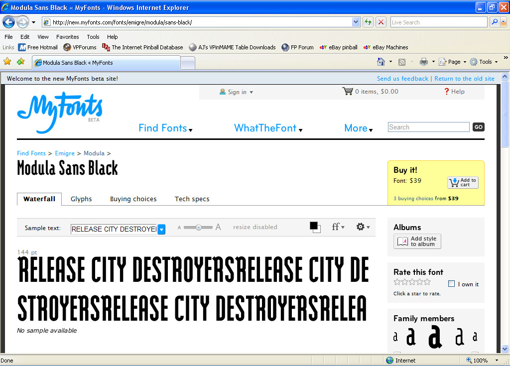Click the MyFonts logo
This screenshot has height=366, width=510.
pos(59,113)
